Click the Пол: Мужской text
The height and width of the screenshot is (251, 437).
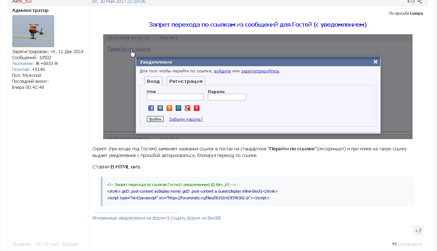click(x=27, y=76)
